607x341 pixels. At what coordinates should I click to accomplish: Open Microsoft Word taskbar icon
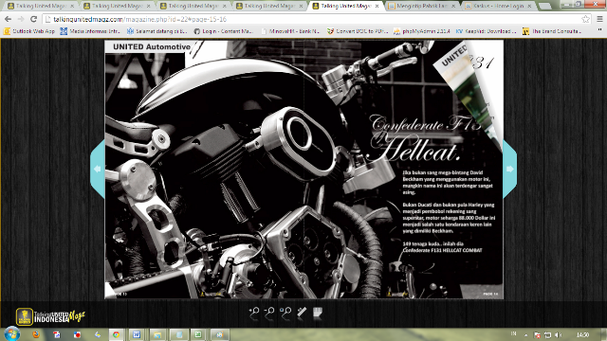(137, 334)
